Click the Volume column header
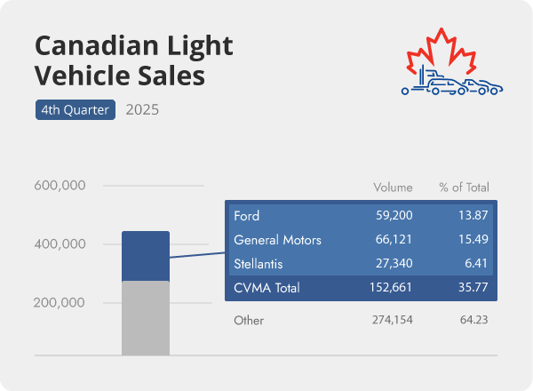The width and height of the screenshot is (533, 391). coord(393,188)
